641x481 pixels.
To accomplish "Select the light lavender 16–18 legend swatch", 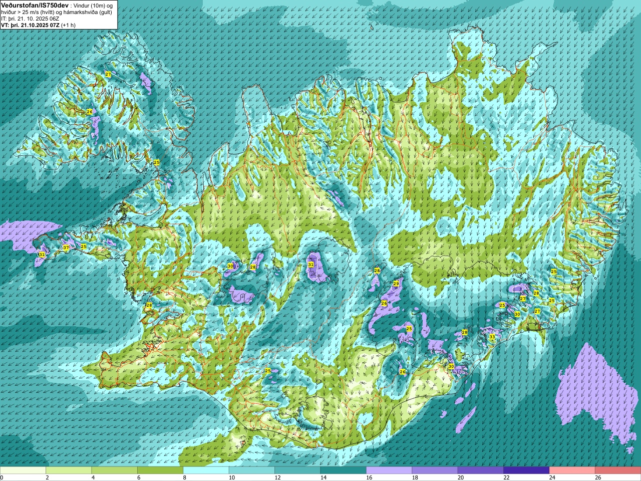I will [389, 470].
